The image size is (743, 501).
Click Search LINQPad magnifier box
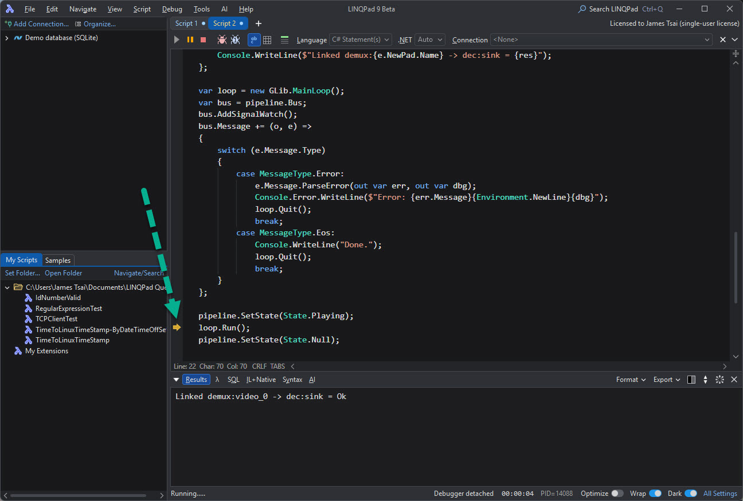620,9
